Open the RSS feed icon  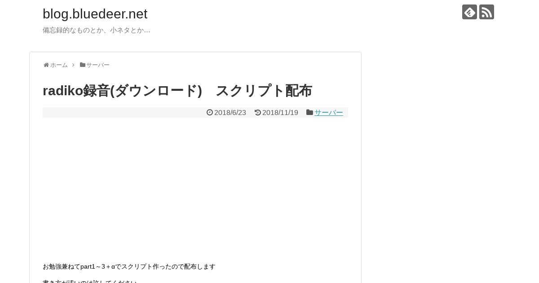pos(486,12)
